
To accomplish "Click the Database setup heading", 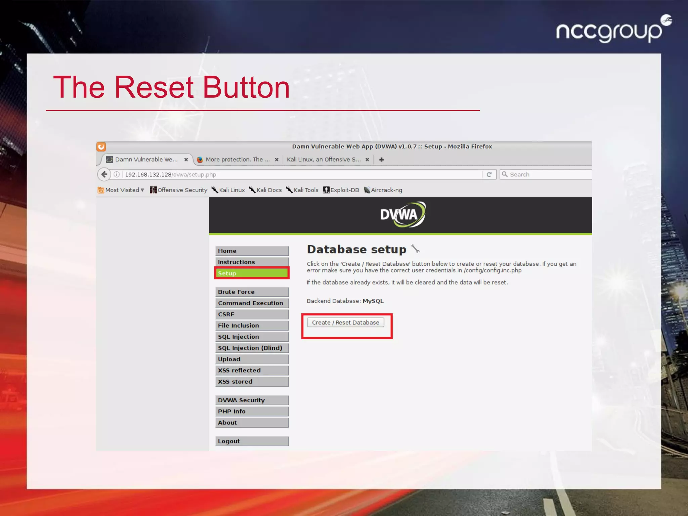I will (356, 249).
